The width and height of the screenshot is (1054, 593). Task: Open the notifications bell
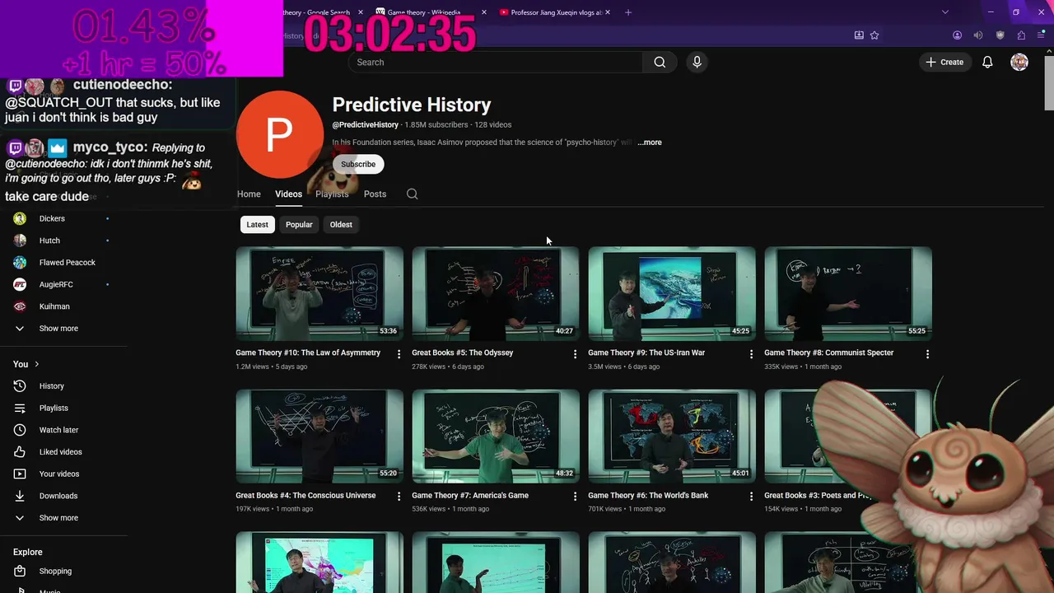pos(987,62)
